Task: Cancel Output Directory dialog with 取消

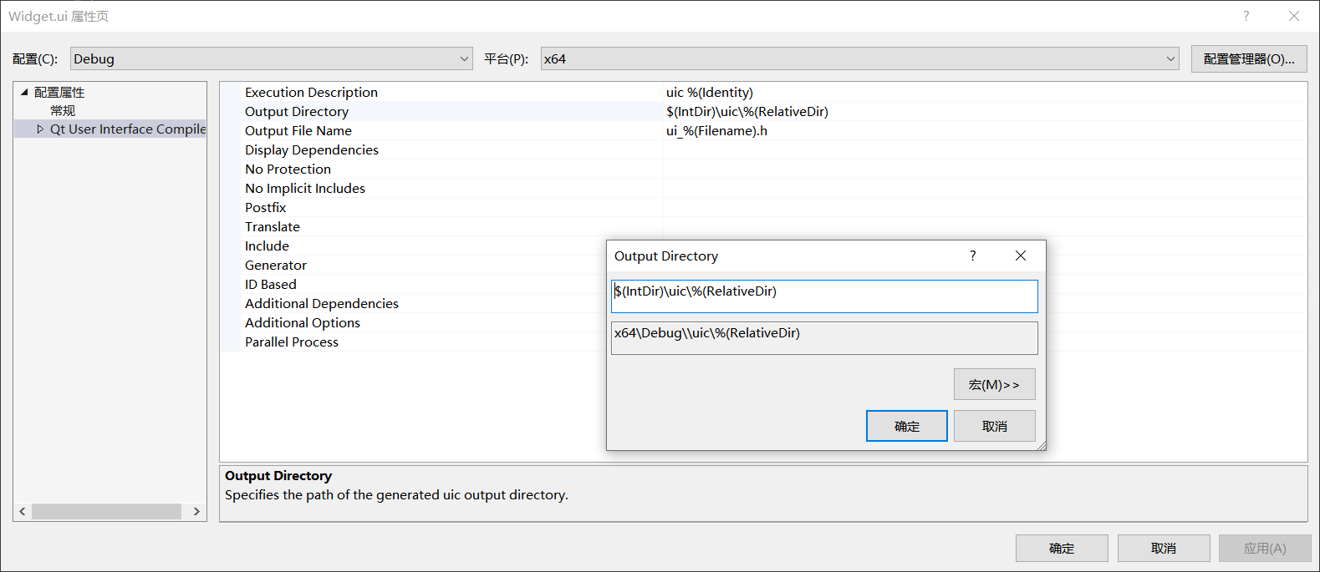Action: 995,426
